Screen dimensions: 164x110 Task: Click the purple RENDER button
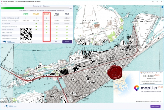click(67, 42)
